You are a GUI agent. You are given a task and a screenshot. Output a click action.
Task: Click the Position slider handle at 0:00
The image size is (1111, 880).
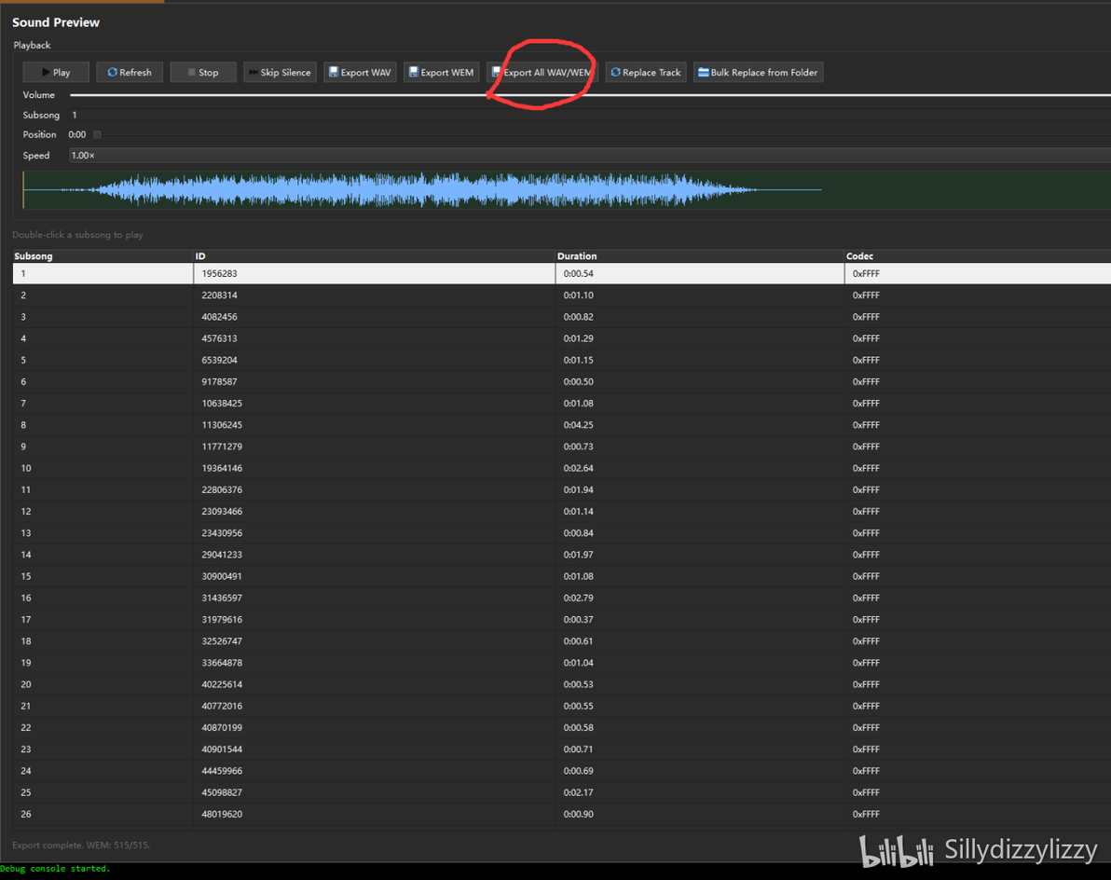tap(97, 134)
